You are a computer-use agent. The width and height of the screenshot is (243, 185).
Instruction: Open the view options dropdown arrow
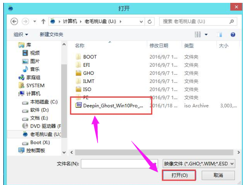[206, 35]
